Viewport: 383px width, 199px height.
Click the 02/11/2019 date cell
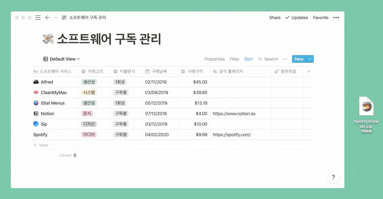point(160,82)
